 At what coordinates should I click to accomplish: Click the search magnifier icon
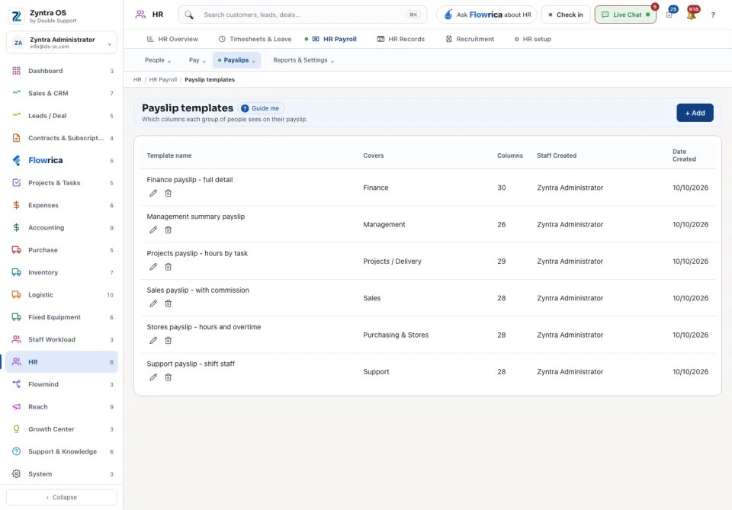[188, 15]
